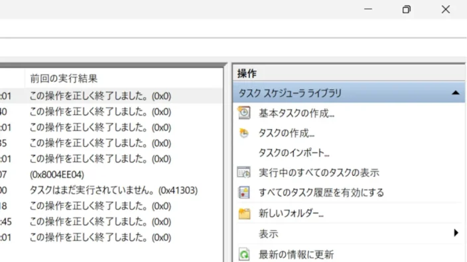Close the Task Scheduler window

[446, 9]
